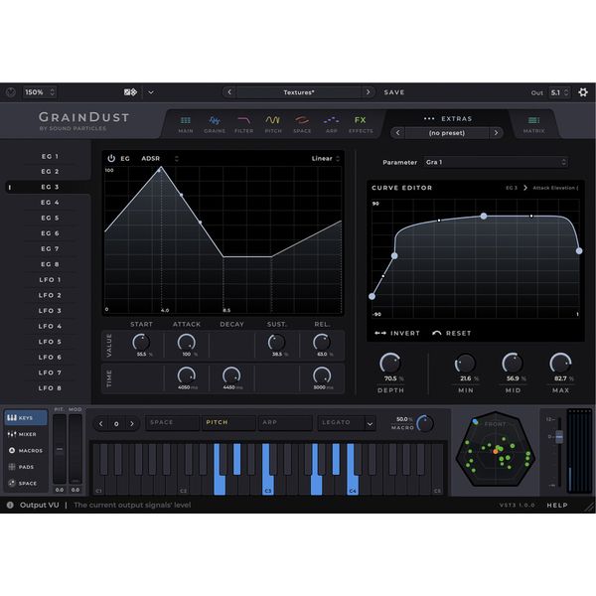The image size is (596, 596).
Task: Click the HELP link
Action: [557, 506]
